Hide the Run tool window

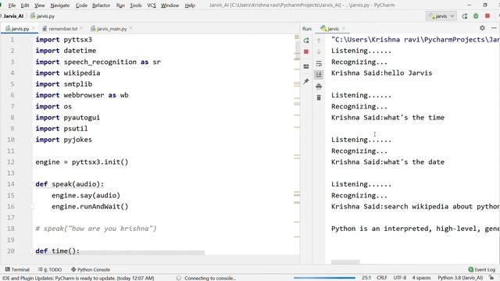pyautogui.click(x=494, y=28)
